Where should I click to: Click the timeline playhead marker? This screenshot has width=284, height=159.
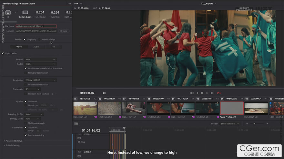(124, 128)
